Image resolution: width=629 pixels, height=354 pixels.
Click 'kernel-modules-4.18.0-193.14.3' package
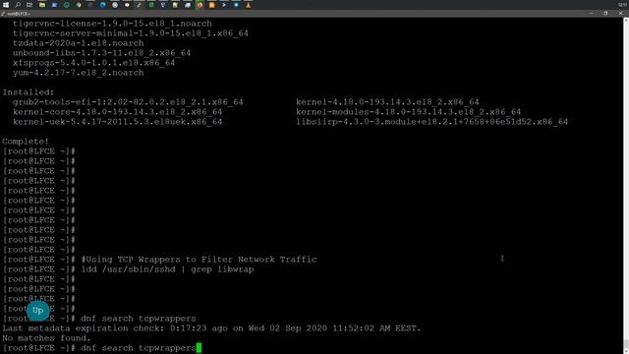[x=409, y=112]
